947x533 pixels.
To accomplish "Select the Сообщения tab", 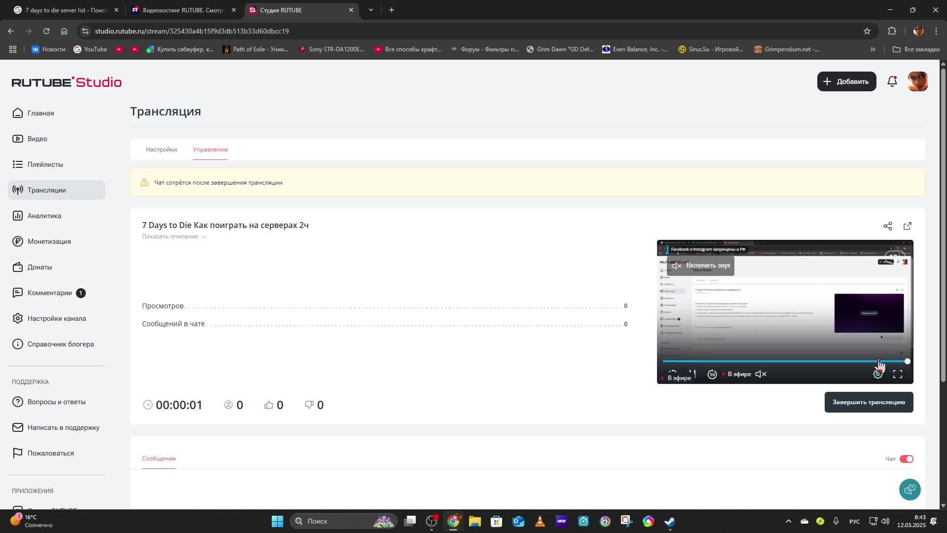I will [159, 458].
